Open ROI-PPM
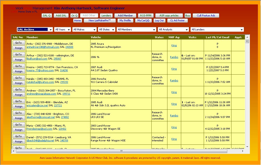 coord(146,16)
